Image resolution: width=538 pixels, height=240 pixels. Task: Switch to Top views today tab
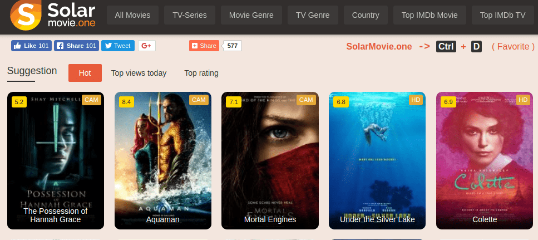tap(139, 73)
